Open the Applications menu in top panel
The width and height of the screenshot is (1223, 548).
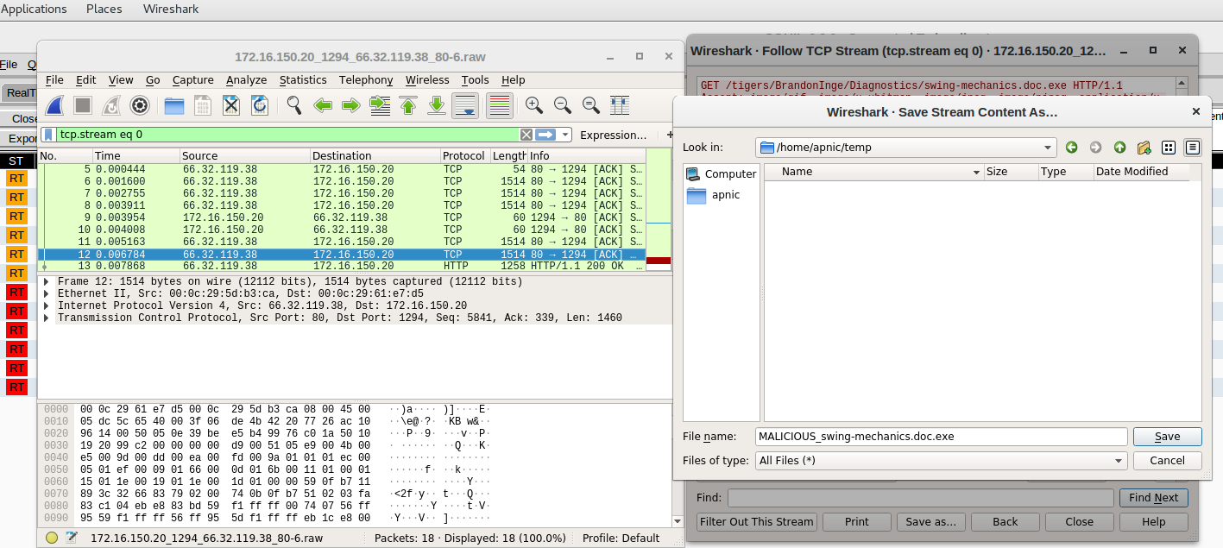[34, 9]
